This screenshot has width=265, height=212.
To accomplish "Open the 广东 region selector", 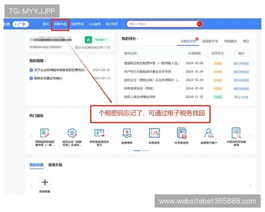I will click(21, 24).
